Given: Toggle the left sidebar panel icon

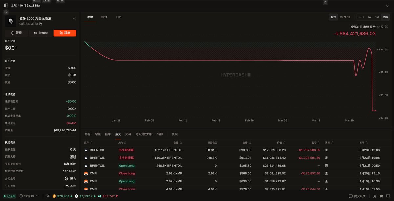Looking at the screenshot, I should click(6, 5).
